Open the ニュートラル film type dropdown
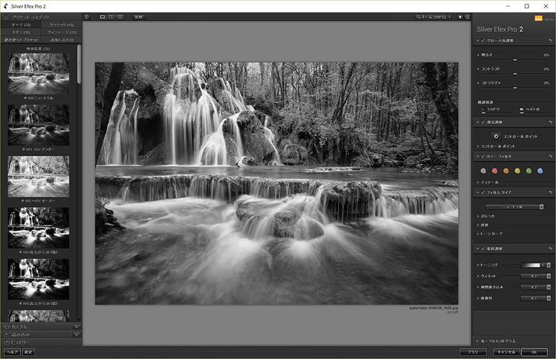 515,206
